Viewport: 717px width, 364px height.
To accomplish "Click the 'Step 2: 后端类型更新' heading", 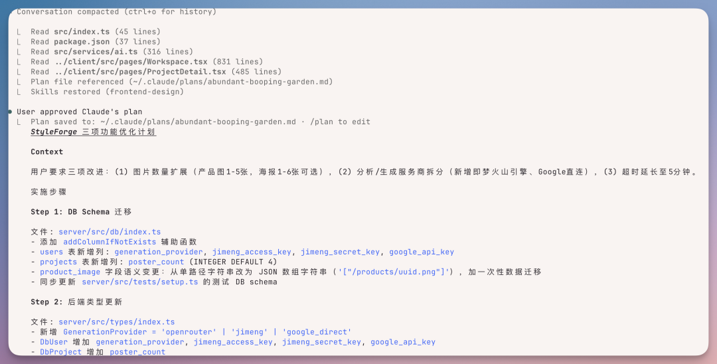I will pos(76,302).
